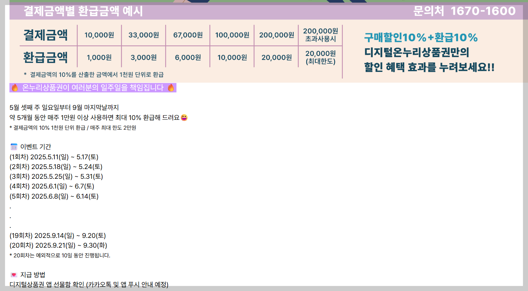Click the 이벤트 기간 section label
This screenshot has height=291, width=528.
(36, 147)
